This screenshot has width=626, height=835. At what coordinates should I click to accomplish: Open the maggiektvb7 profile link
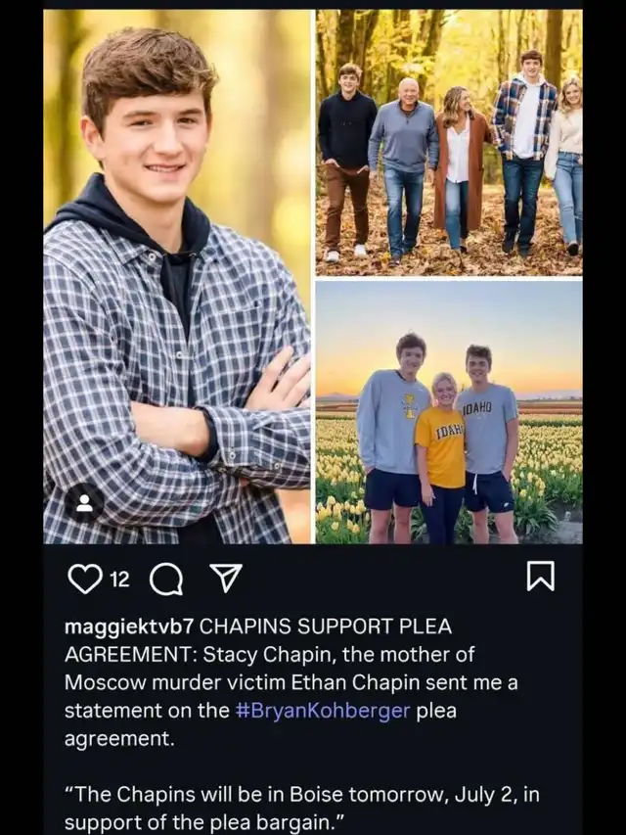pos(128,627)
